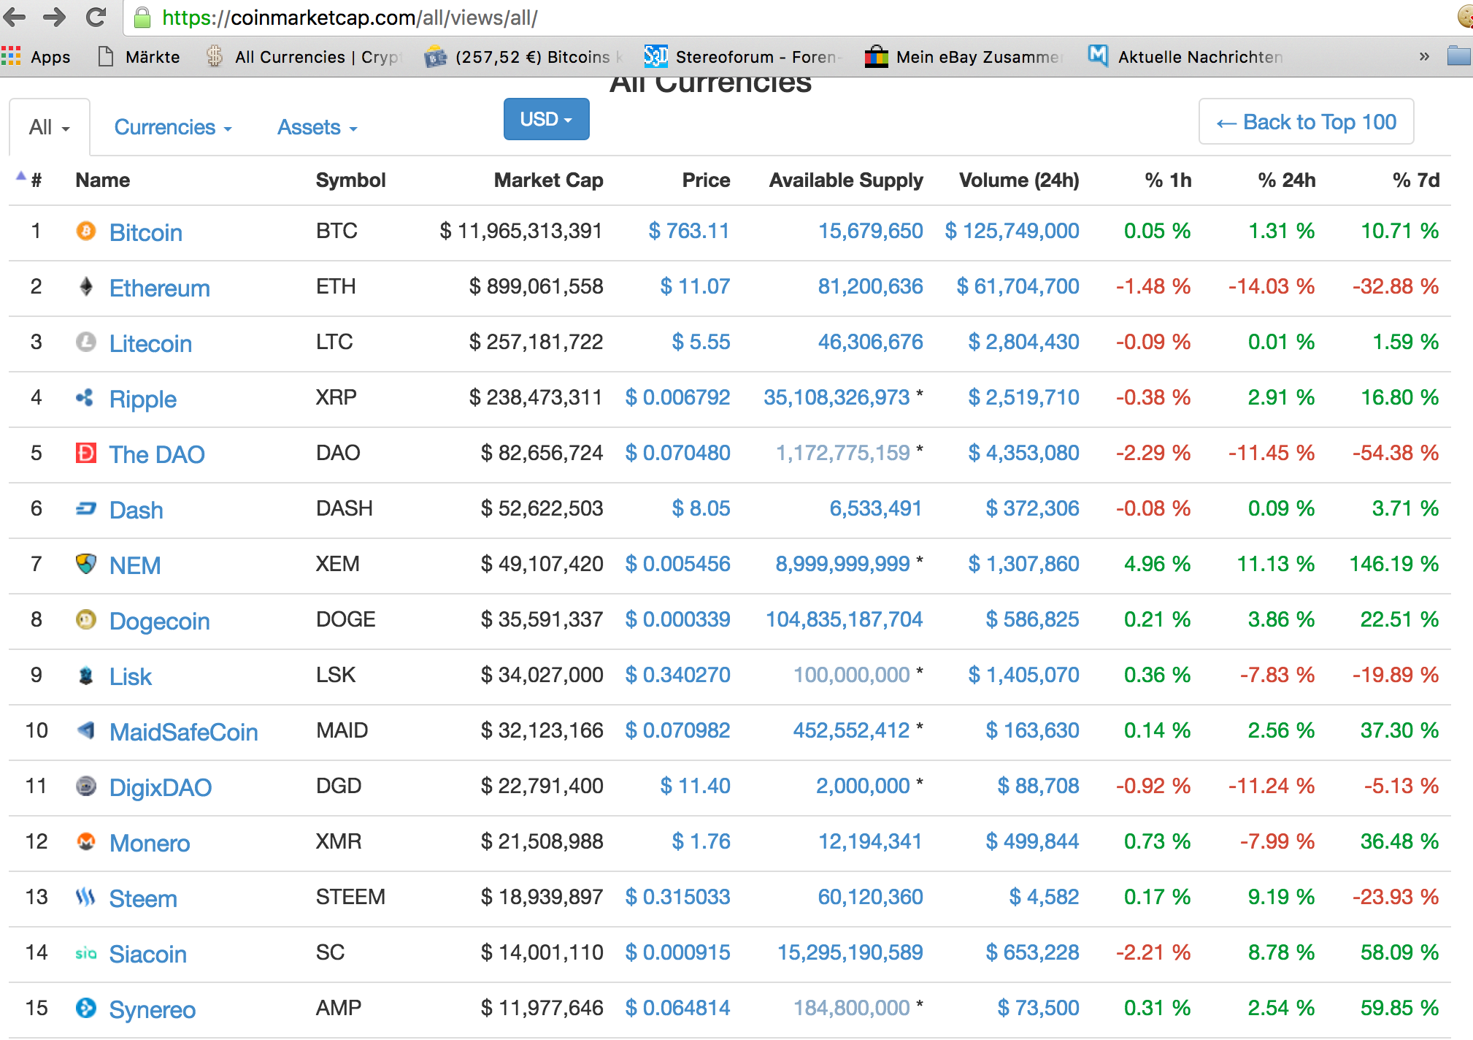This screenshot has height=1040, width=1473.
Task: Open the Bitcoin currency page
Action: [146, 232]
